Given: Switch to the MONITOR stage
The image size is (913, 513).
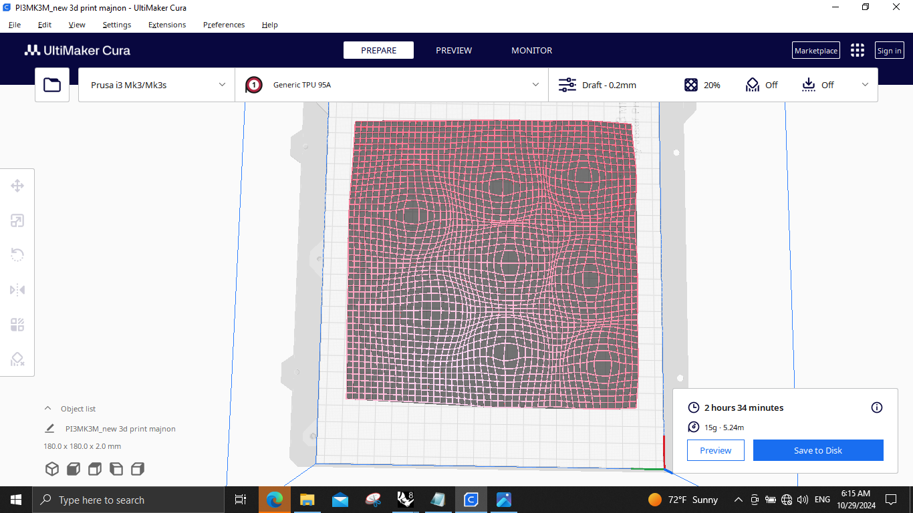Looking at the screenshot, I should tap(532, 50).
